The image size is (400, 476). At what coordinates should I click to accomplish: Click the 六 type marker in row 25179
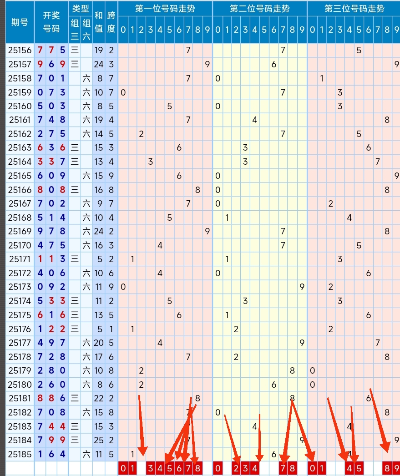click(86, 371)
